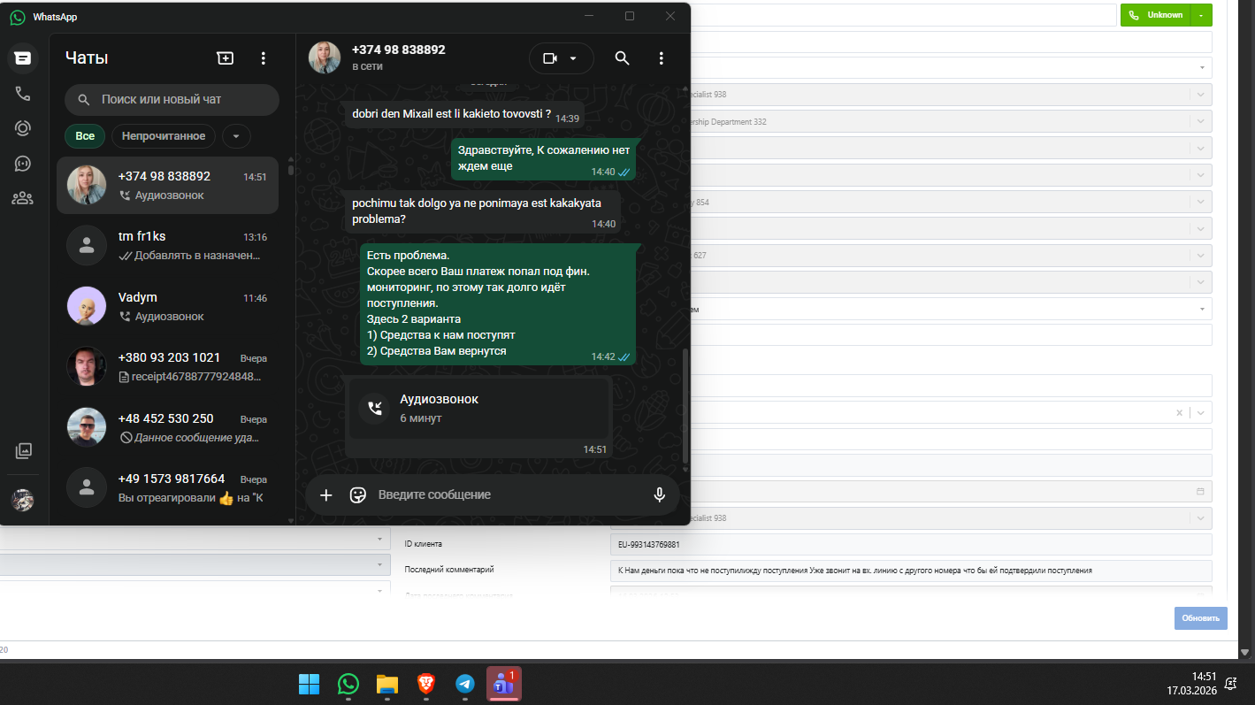
Task: Open chat with +380 93 203 1021
Action: point(167,366)
